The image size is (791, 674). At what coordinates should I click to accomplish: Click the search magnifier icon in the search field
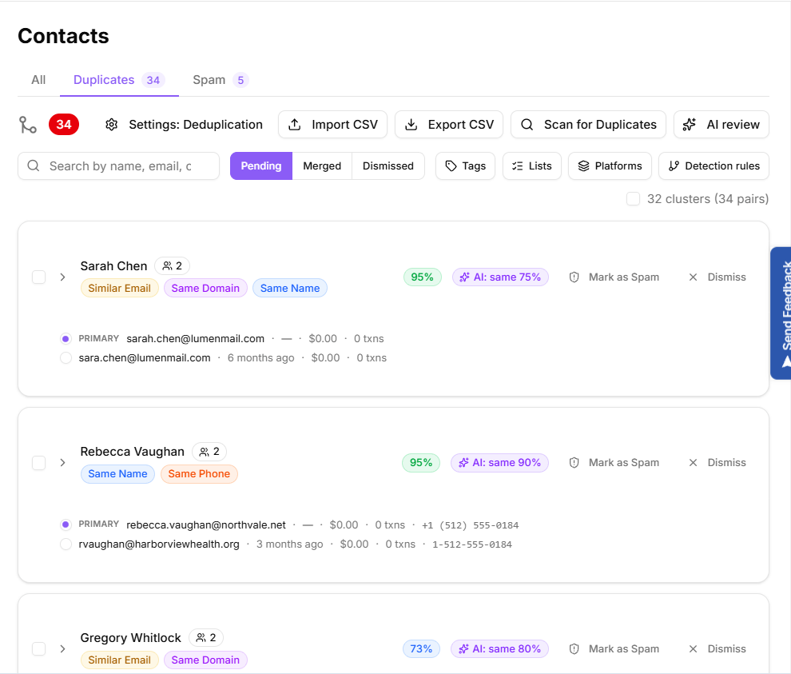tap(34, 166)
